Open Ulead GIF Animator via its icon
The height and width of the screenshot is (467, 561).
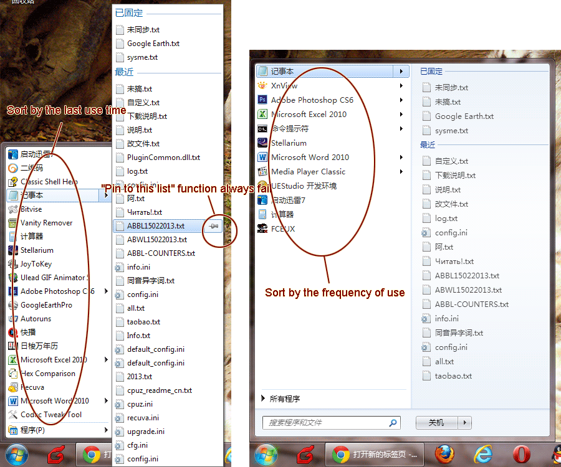coord(13,278)
